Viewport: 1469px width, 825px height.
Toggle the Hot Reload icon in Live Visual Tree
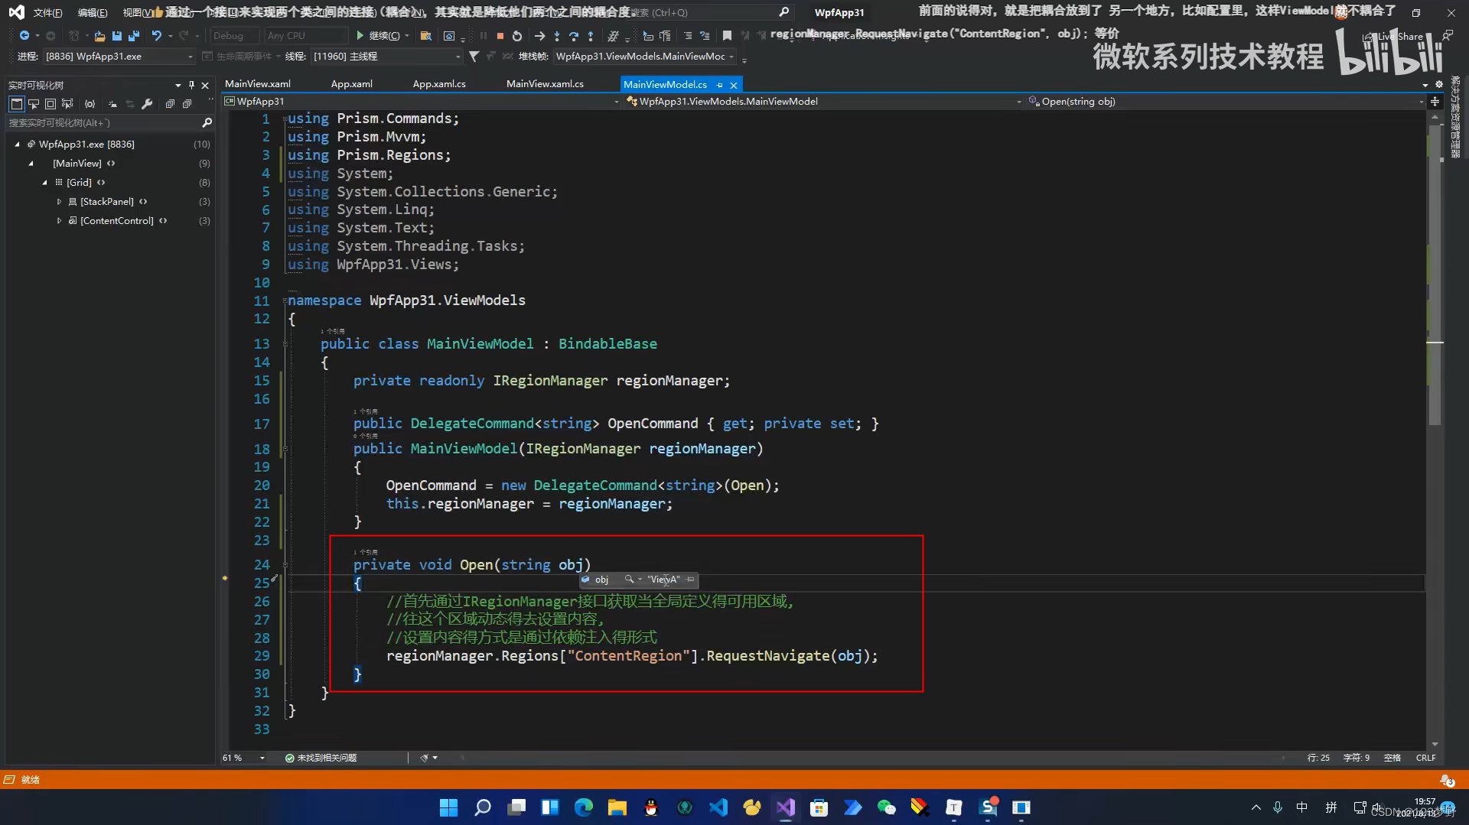pos(112,103)
